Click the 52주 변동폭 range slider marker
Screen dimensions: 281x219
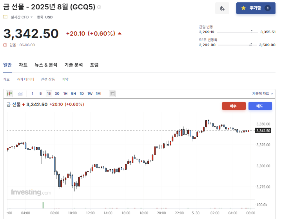(251, 44)
